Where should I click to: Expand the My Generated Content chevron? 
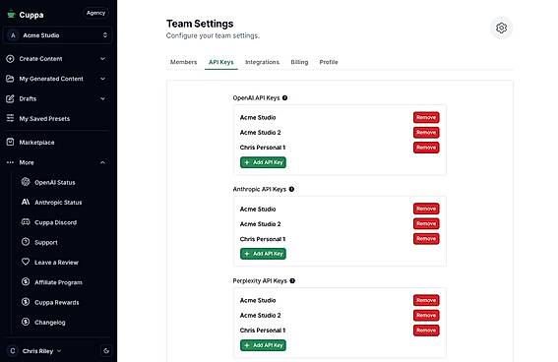click(x=102, y=79)
